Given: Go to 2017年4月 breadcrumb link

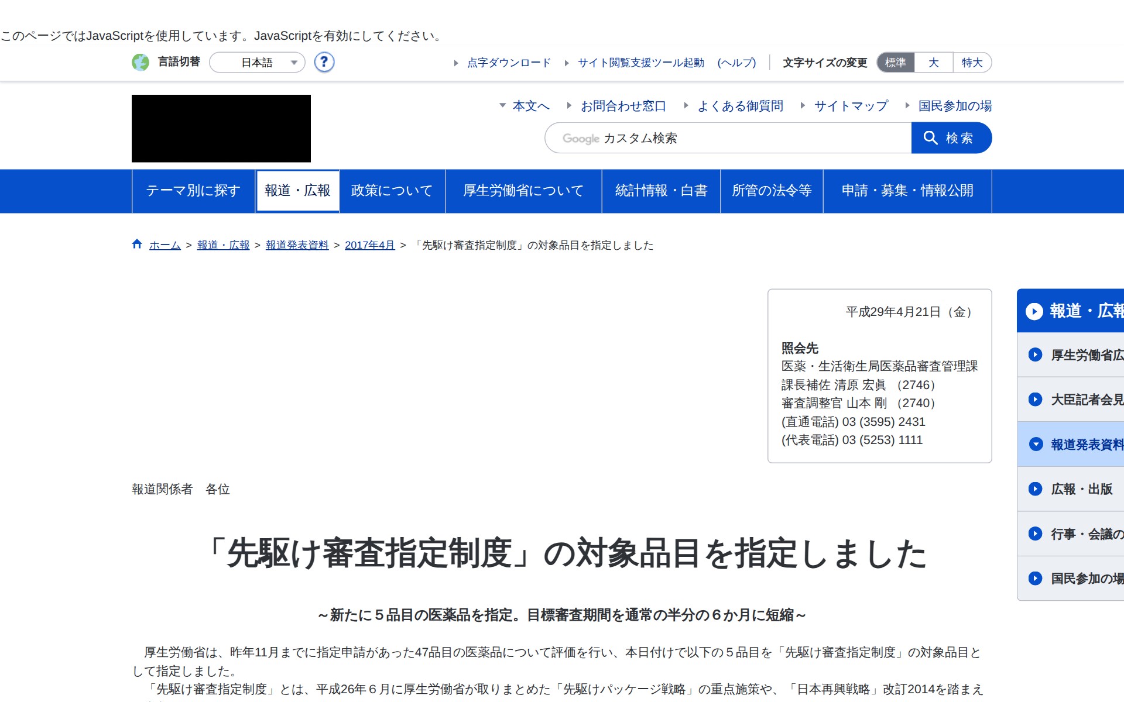Looking at the screenshot, I should (369, 245).
